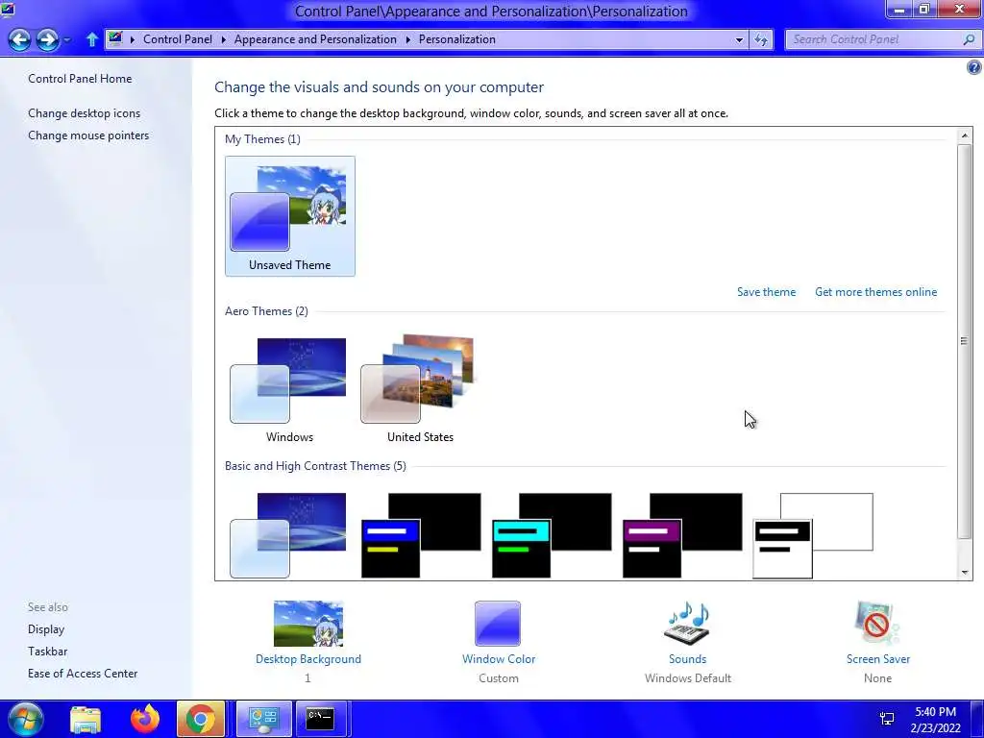Select high contrast theme with blue title bar
The image size is (984, 738).
click(421, 534)
